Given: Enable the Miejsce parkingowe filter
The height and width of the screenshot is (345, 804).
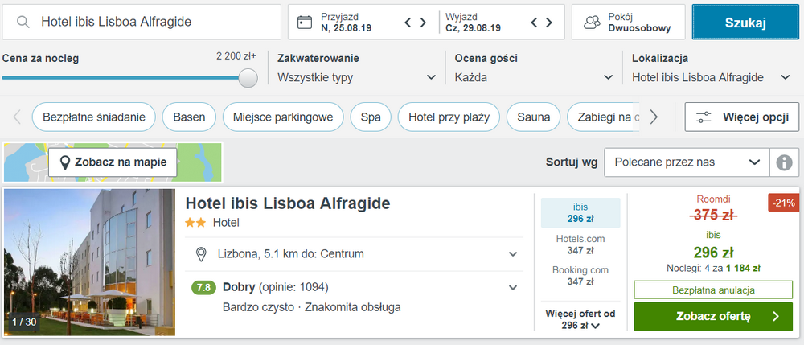Looking at the screenshot, I should (x=283, y=117).
